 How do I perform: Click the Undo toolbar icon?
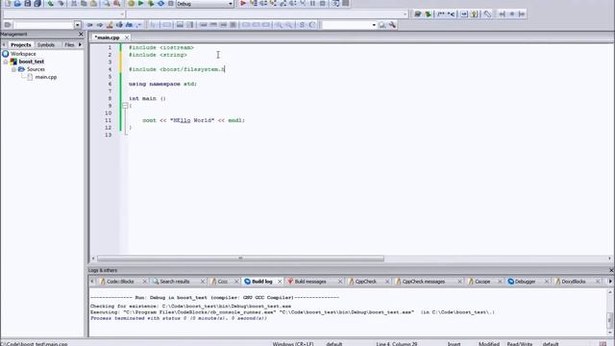51,3
